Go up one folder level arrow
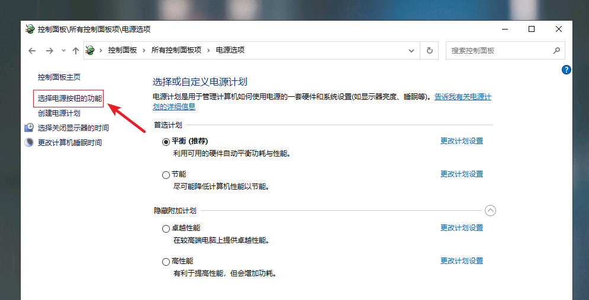This screenshot has width=589, height=300. [75, 51]
